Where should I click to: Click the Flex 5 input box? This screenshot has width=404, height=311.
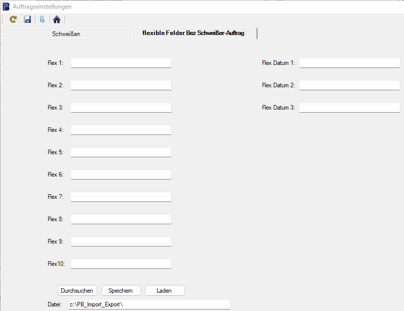pyautogui.click(x=121, y=152)
